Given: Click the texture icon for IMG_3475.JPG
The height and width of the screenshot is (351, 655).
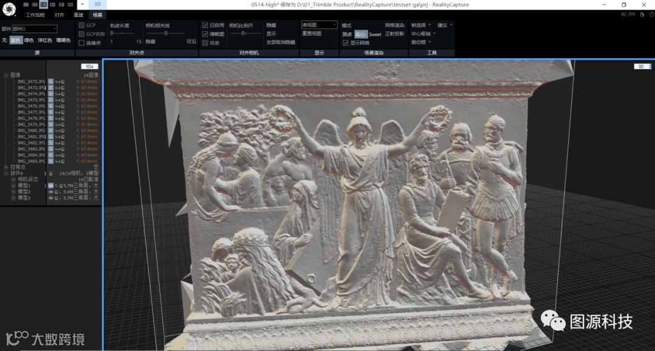Looking at the screenshot, I should (50, 100).
